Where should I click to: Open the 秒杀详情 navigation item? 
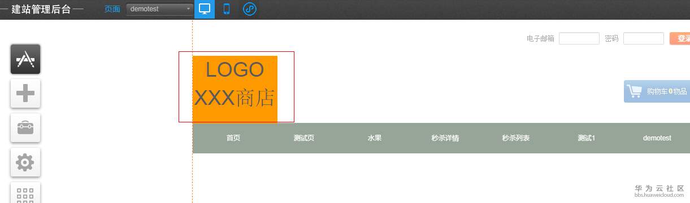tap(445, 138)
